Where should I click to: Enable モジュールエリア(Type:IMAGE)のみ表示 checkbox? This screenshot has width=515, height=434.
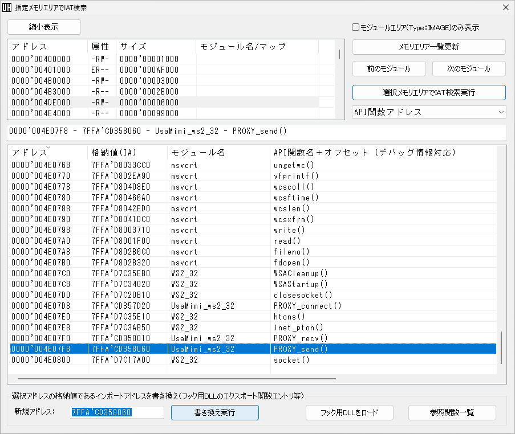[355, 27]
